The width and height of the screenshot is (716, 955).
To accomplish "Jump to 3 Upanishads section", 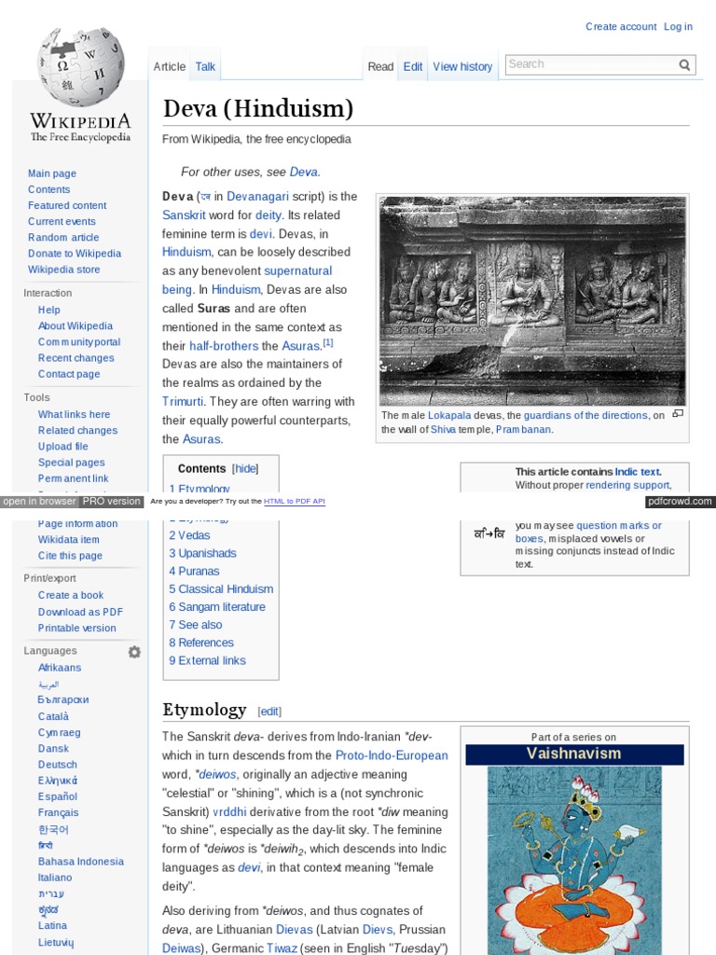I will click(202, 553).
